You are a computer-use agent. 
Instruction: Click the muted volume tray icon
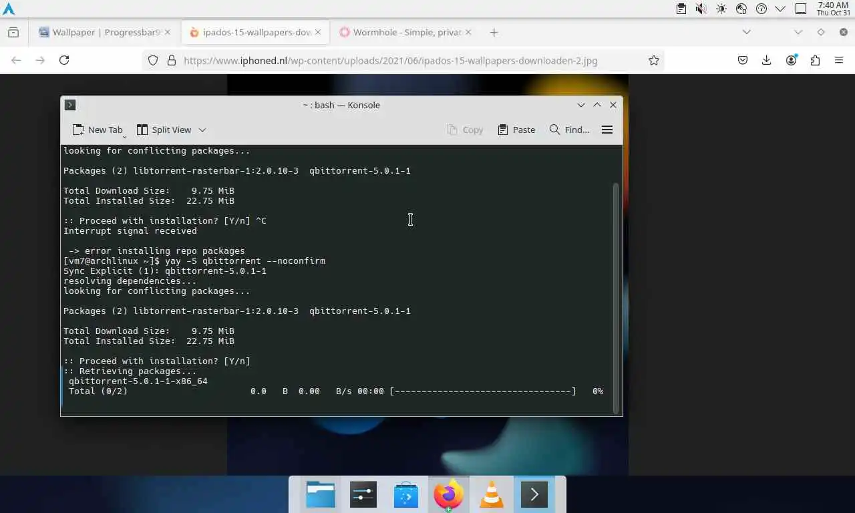pyautogui.click(x=701, y=9)
